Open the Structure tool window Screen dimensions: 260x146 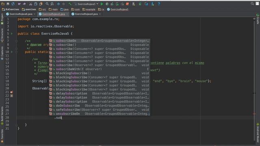(2, 35)
